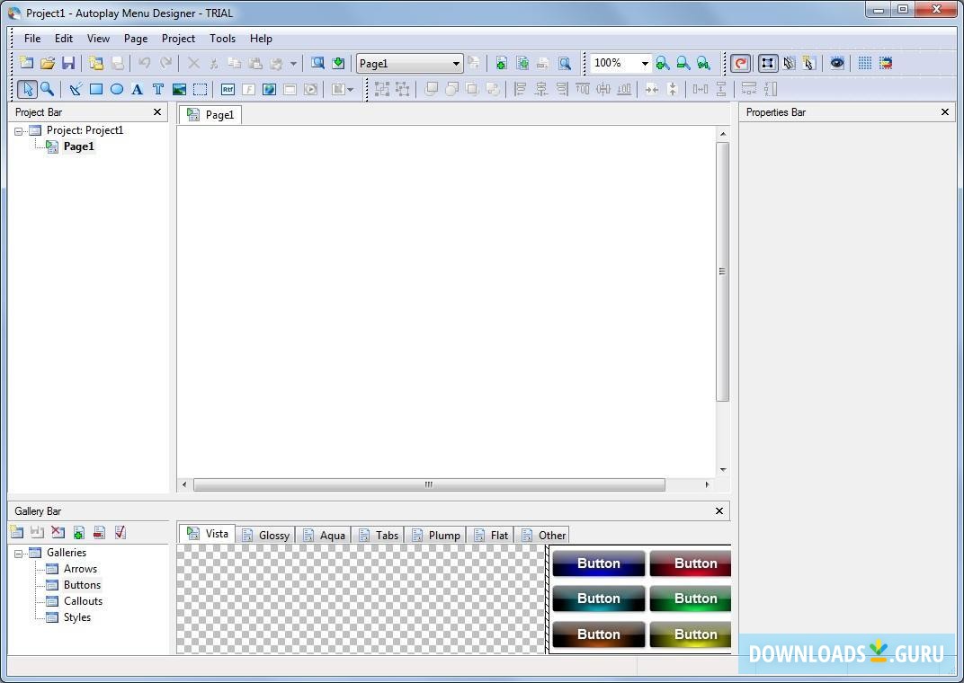Image resolution: width=964 pixels, height=683 pixels.
Task: Open the Help menu
Action: pyautogui.click(x=261, y=38)
